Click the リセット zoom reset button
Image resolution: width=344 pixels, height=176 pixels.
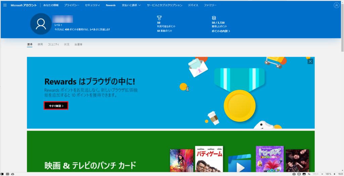point(315,174)
